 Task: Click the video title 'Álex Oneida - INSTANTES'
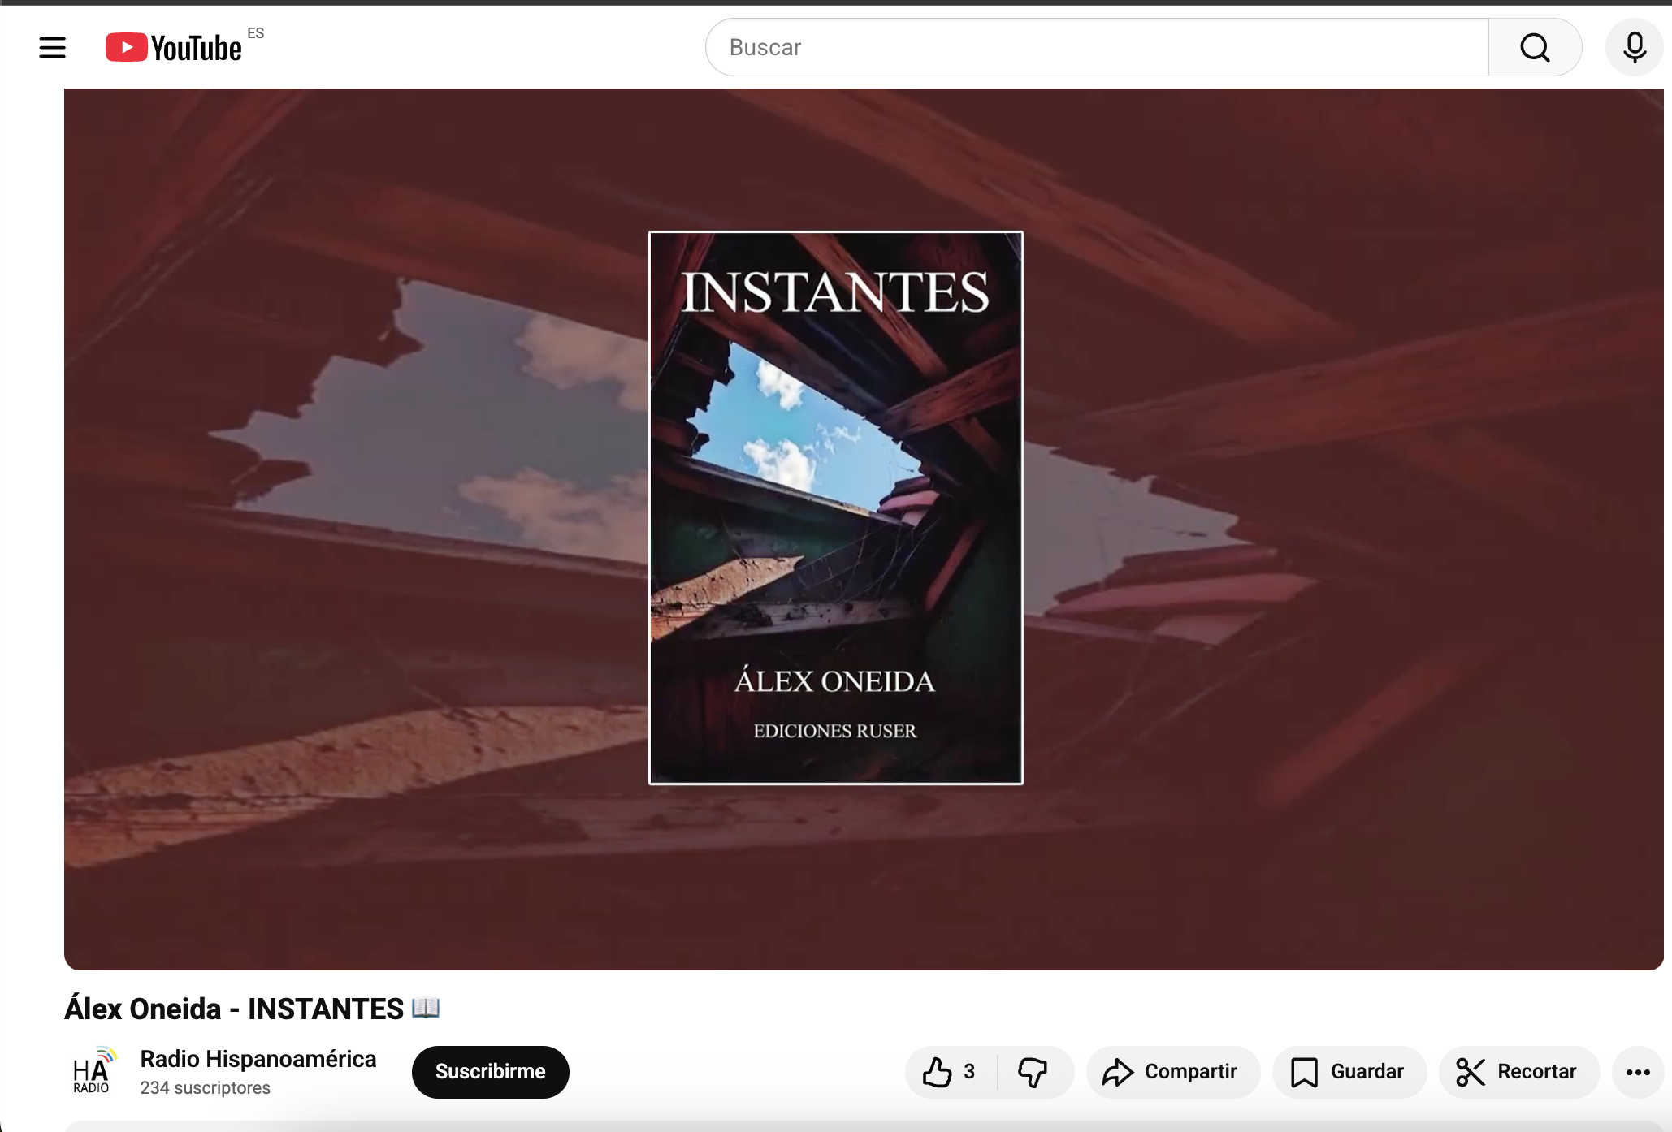(253, 1009)
